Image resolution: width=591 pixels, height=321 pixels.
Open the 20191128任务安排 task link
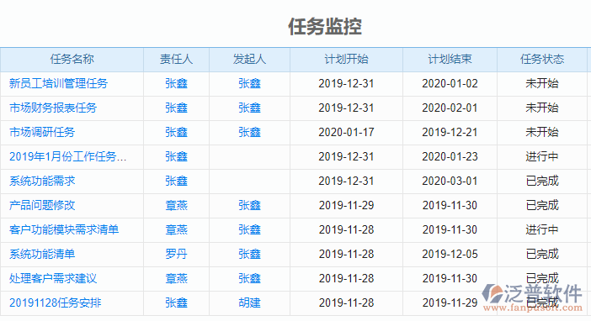pyautogui.click(x=56, y=303)
